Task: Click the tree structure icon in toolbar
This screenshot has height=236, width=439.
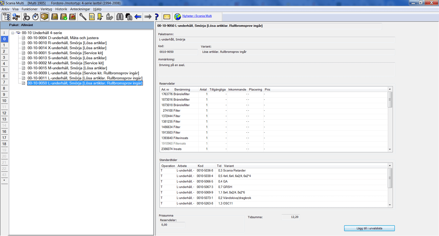Action: coord(6,16)
